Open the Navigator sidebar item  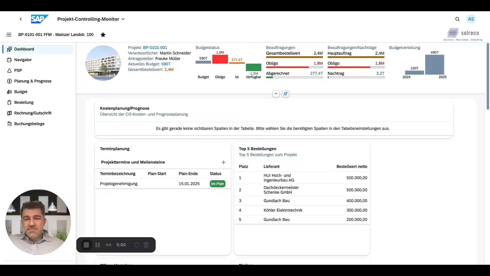click(23, 60)
